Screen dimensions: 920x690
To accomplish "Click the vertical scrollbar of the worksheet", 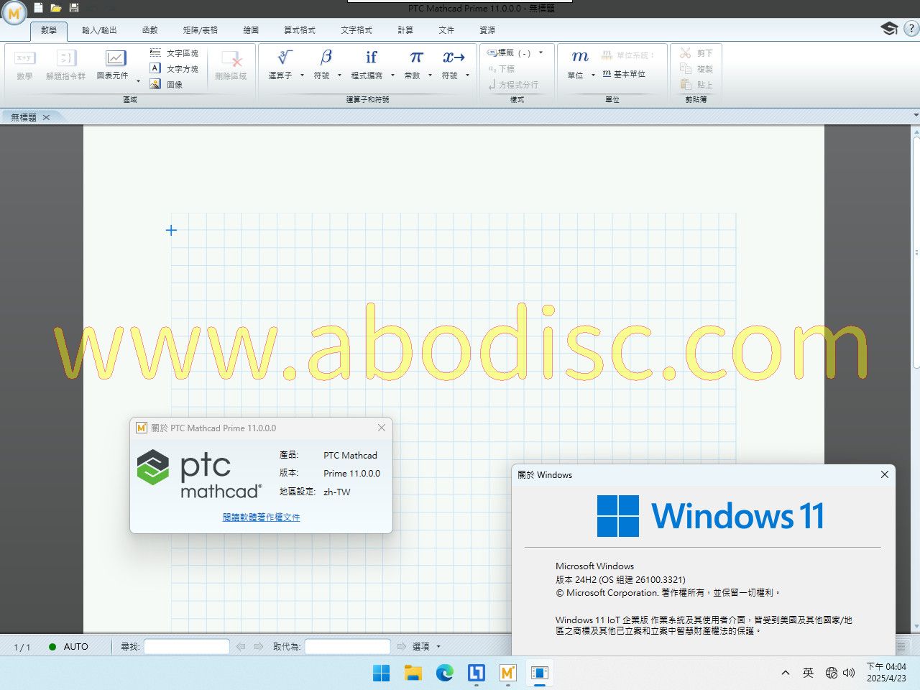I will 916,252.
